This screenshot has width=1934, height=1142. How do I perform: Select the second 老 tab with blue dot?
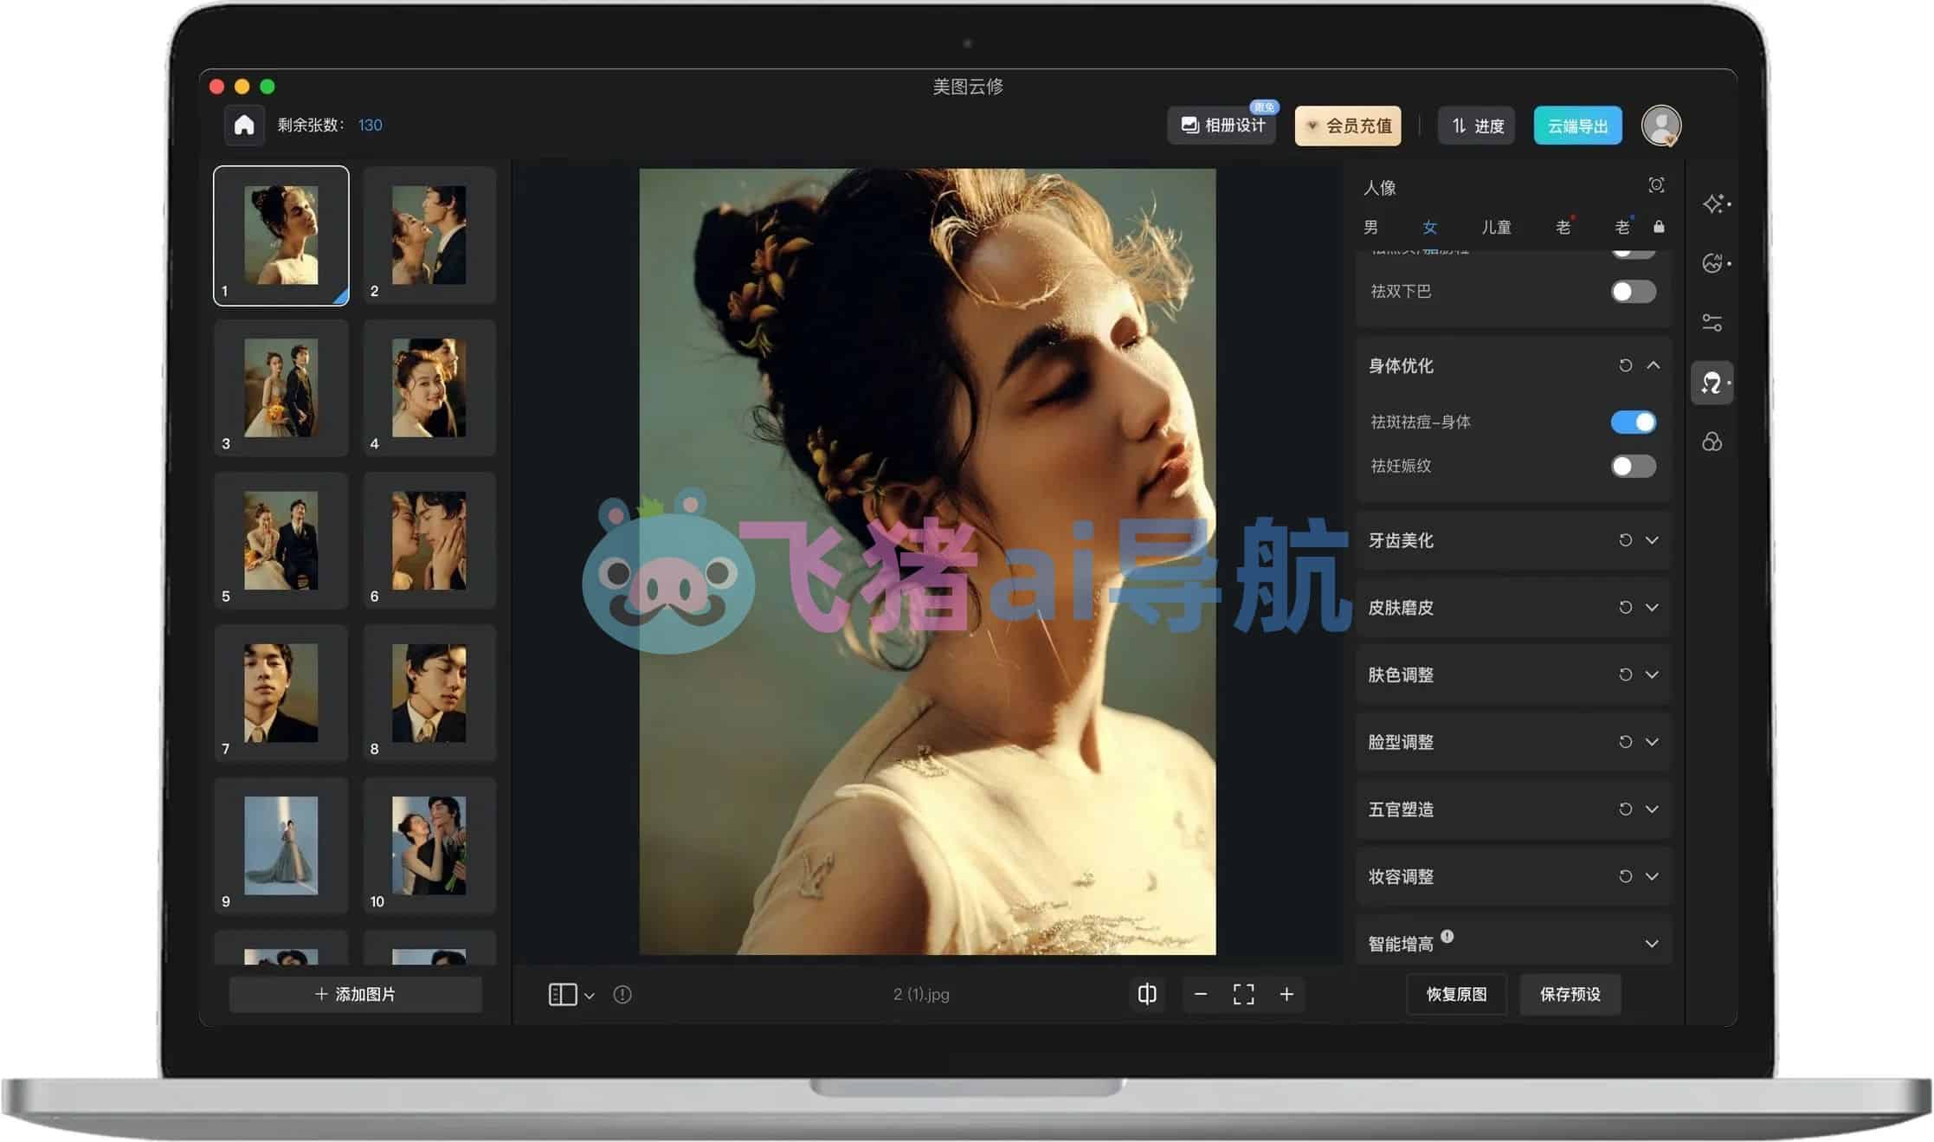pos(1623,227)
